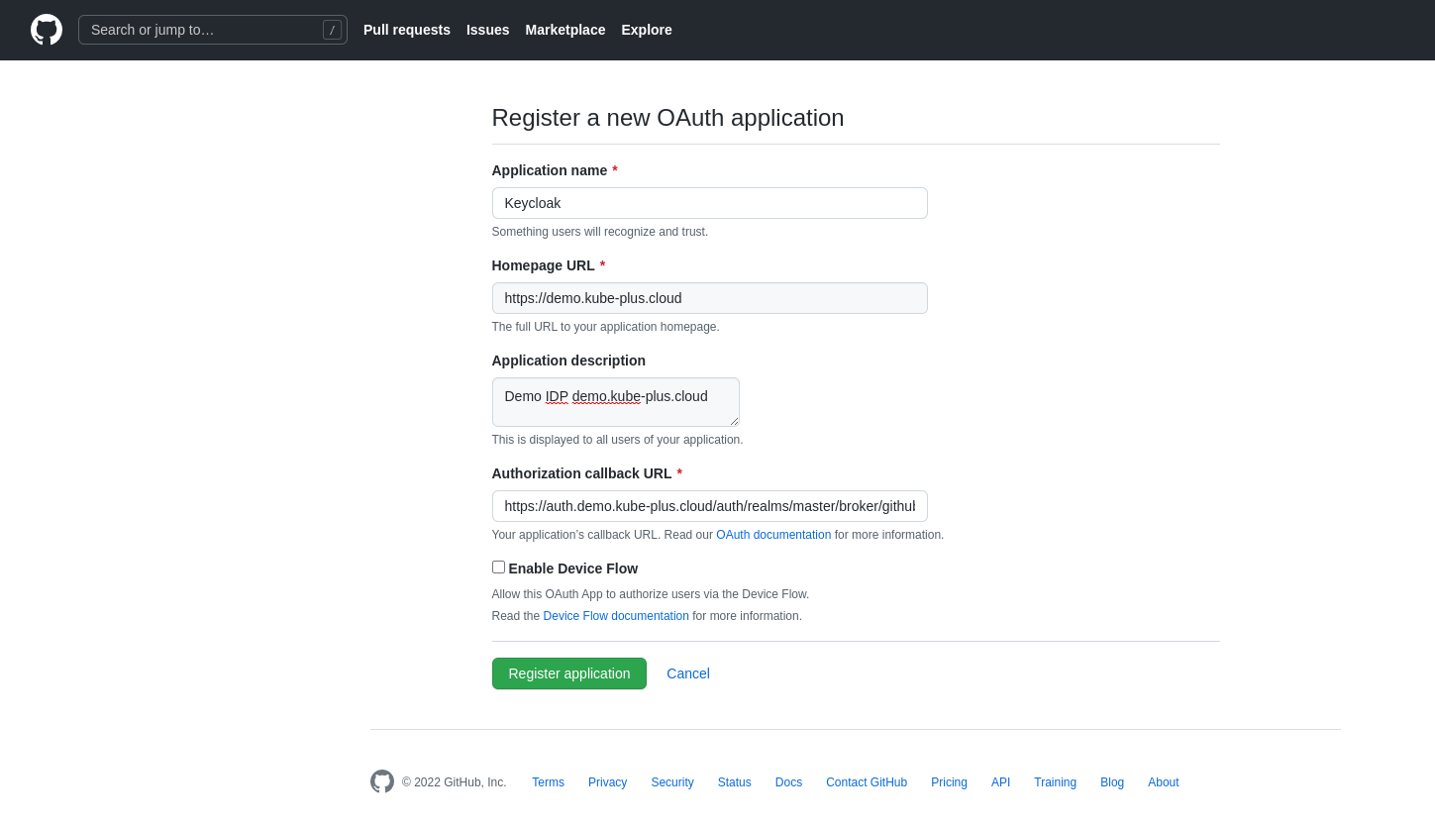Click the text 'Something users will recognize and trust.'
The image size is (1435, 827).
[x=600, y=232]
